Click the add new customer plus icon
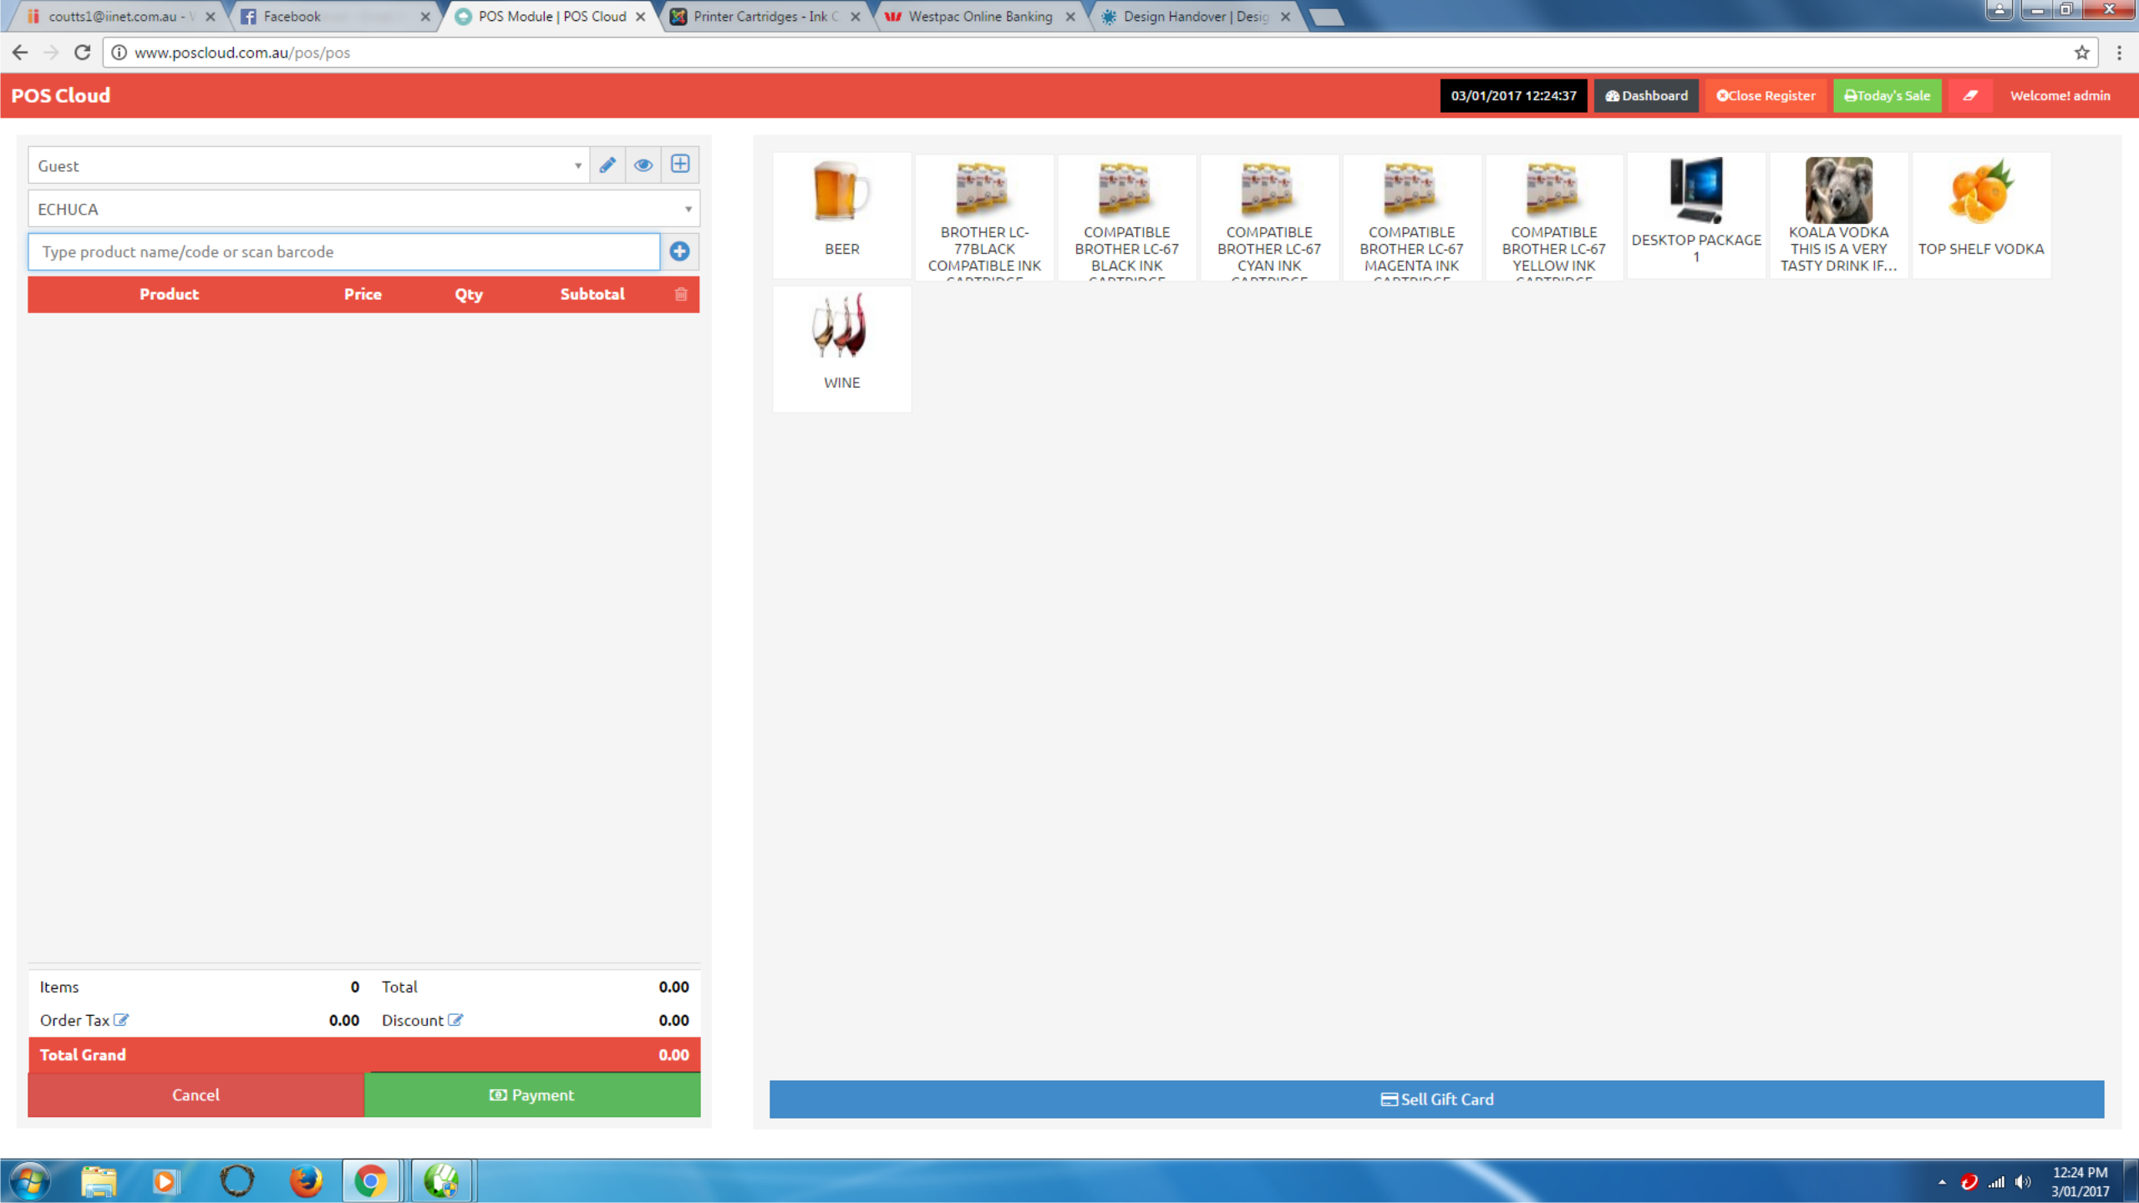 [680, 164]
